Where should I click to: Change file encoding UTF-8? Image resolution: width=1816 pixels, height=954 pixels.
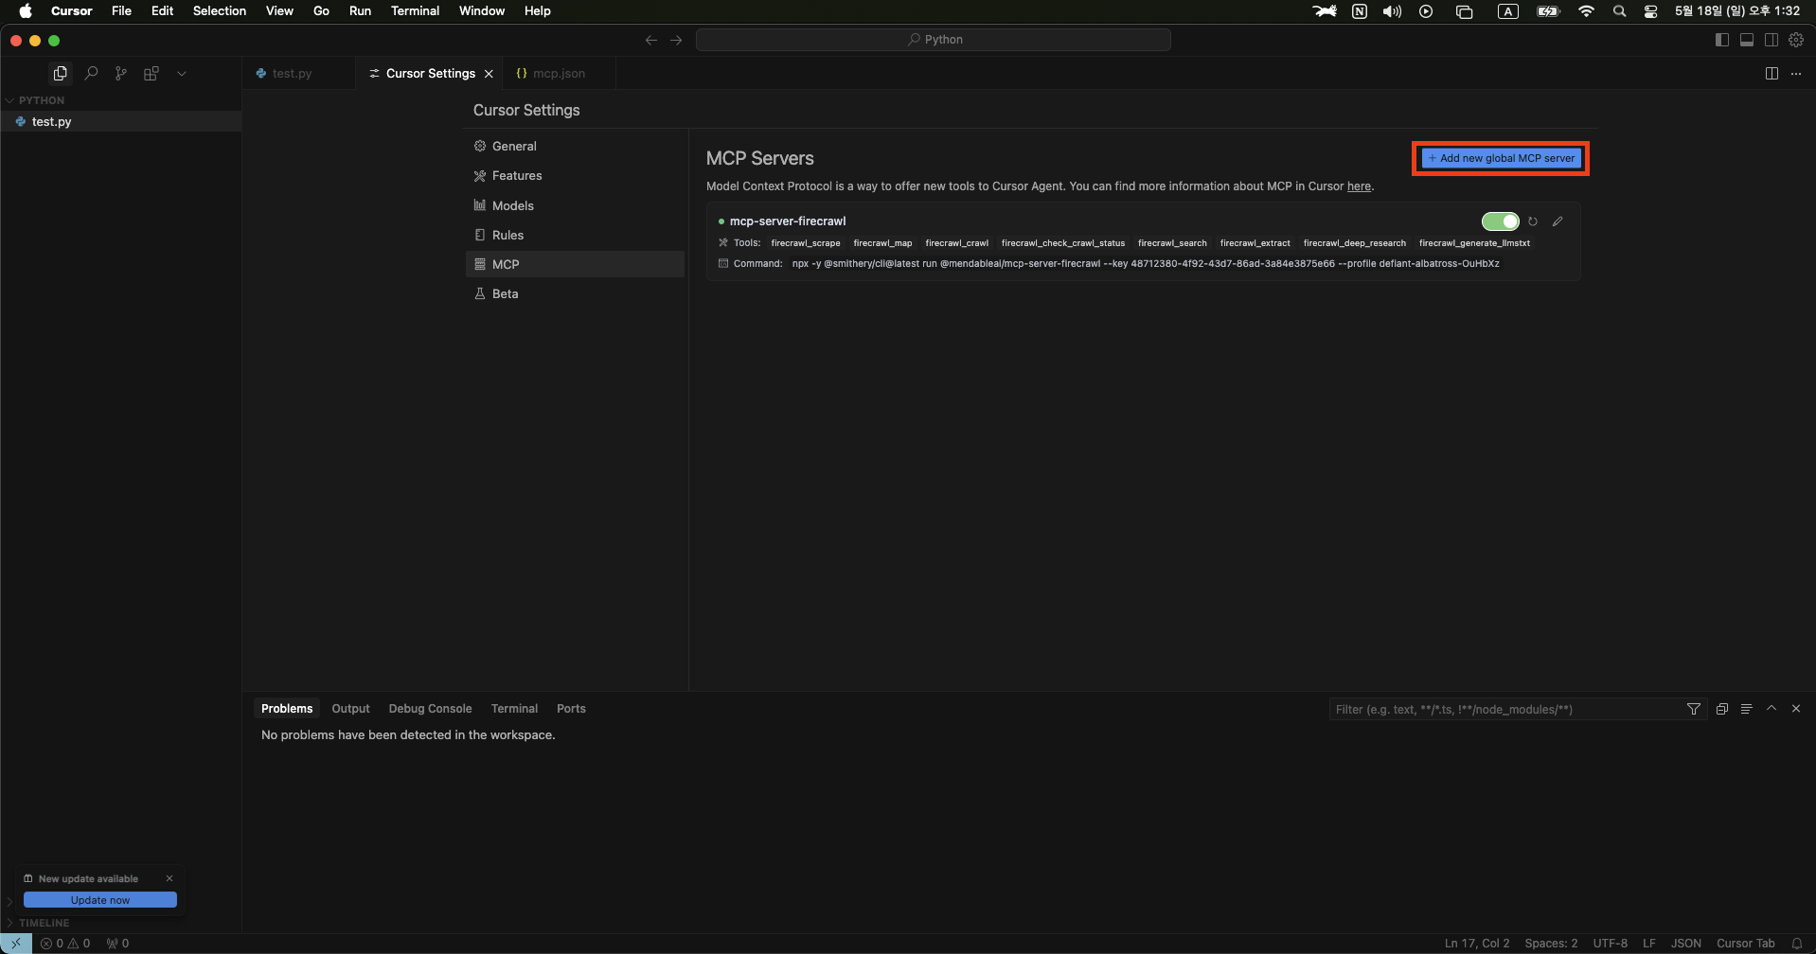tap(1610, 944)
